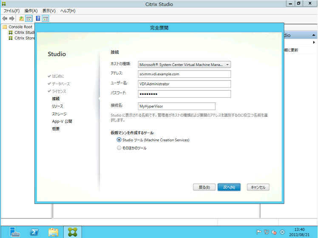This screenshot has width=318, height=238.
Task: Select the 接続 wizard step
Action: [56, 99]
